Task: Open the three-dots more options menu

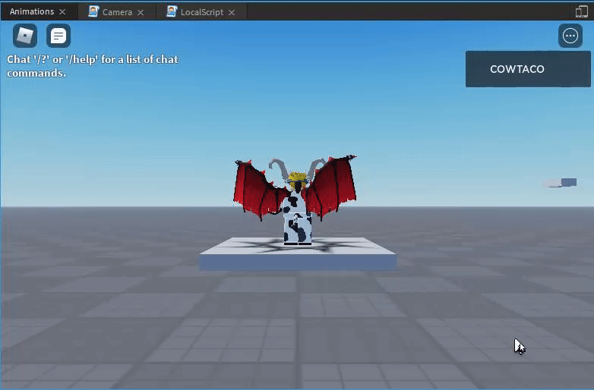Action: coord(570,36)
